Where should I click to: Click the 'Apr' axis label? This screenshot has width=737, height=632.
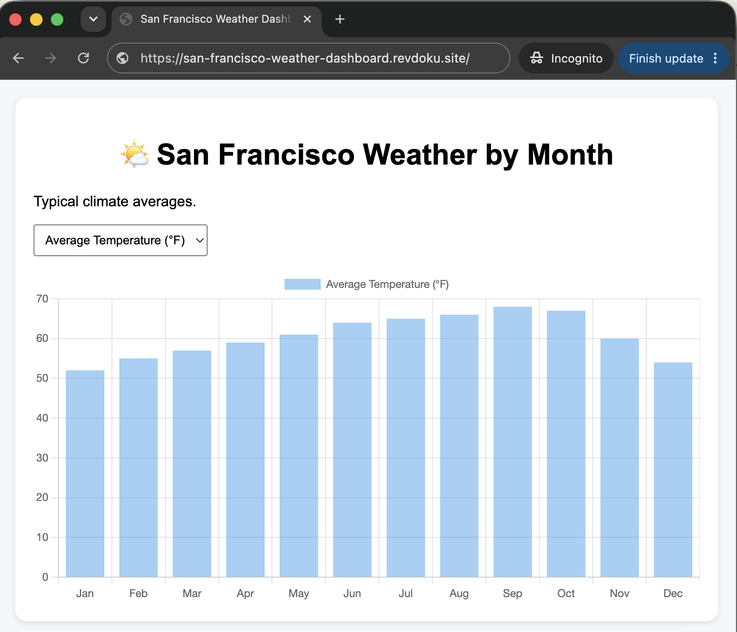point(246,593)
